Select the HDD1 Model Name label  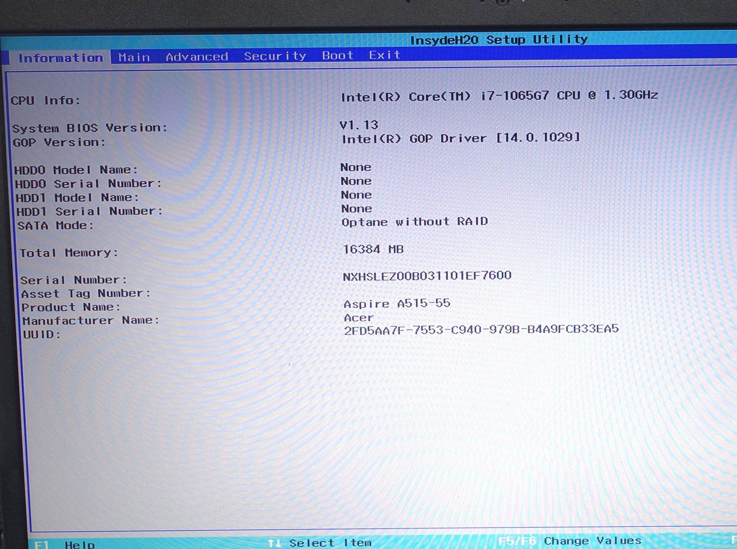click(x=77, y=198)
